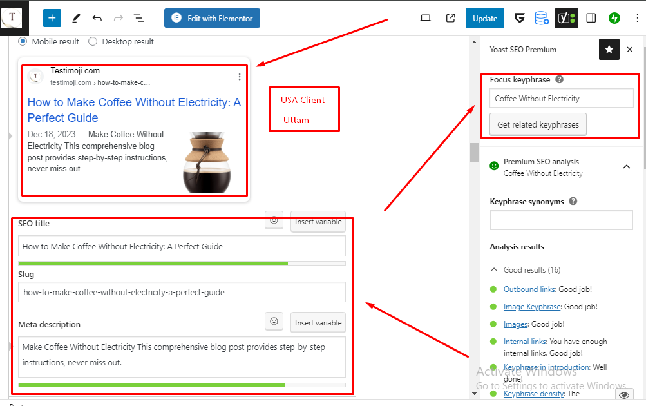Open the Document Overview list icon
This screenshot has height=406, width=646.
138,18
